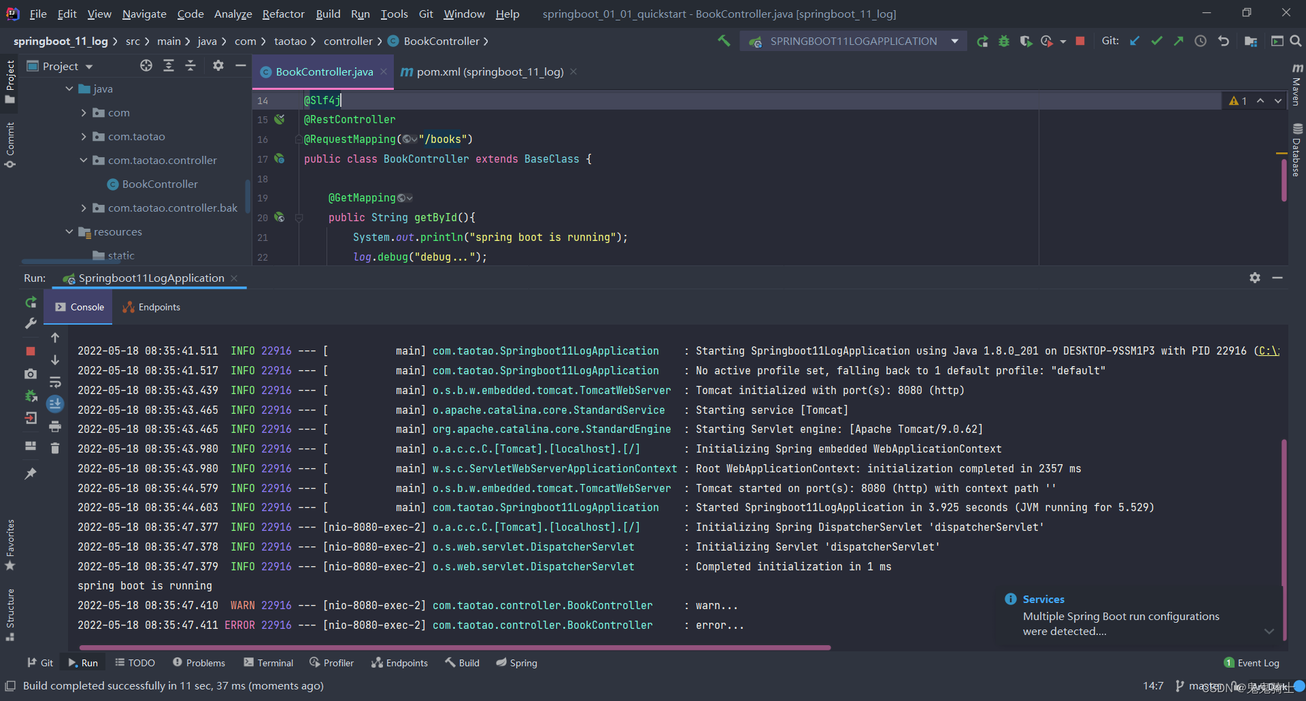This screenshot has height=701, width=1306.
Task: Expand com.taotao.controller.bak package
Action: [x=84, y=208]
